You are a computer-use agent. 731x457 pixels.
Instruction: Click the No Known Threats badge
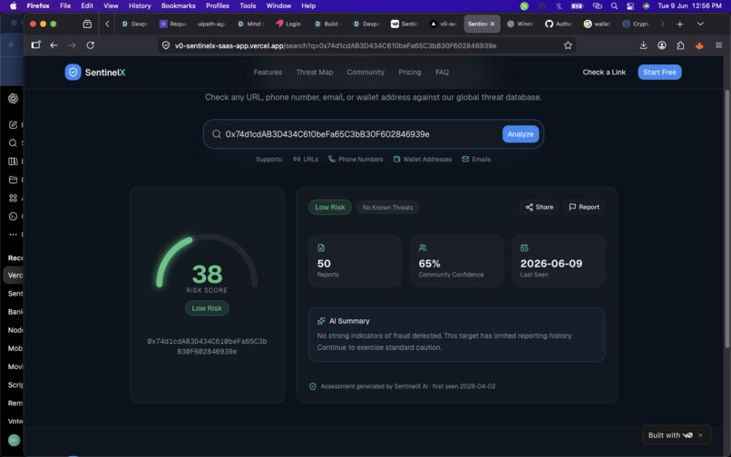387,207
